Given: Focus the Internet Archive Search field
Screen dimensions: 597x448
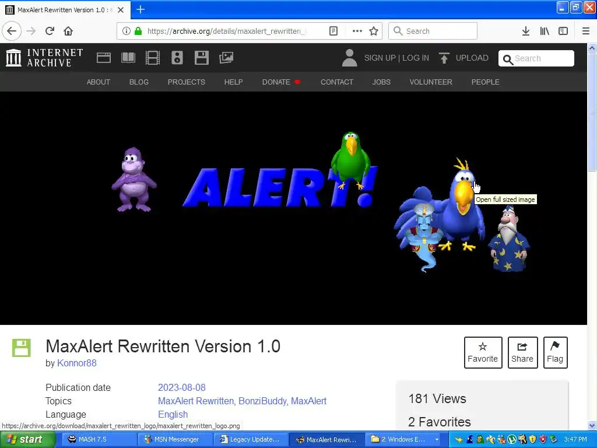Looking at the screenshot, I should click(x=536, y=58).
